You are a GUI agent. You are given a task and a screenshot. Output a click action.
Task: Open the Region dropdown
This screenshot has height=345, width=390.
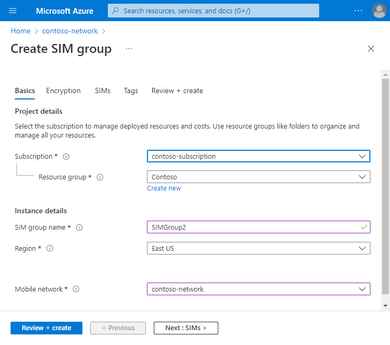pos(258,248)
